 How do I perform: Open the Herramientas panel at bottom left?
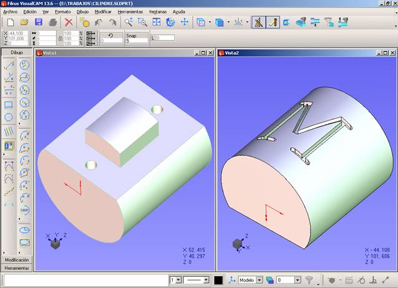point(17,267)
